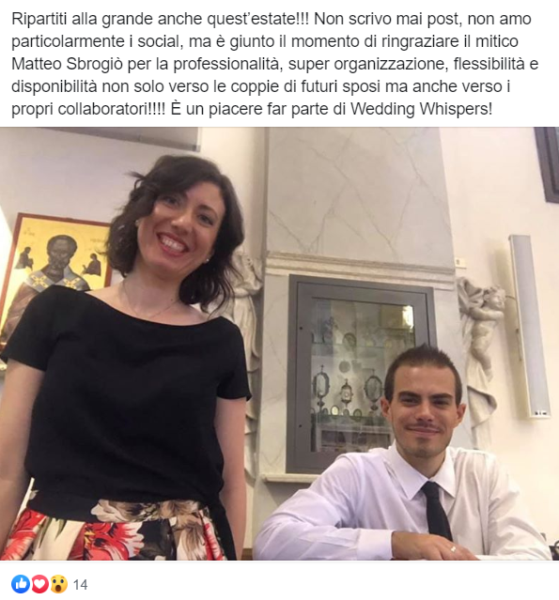This screenshot has width=559, height=600.
Task: Click the Wow emoji reaction icon
Action: tap(58, 584)
